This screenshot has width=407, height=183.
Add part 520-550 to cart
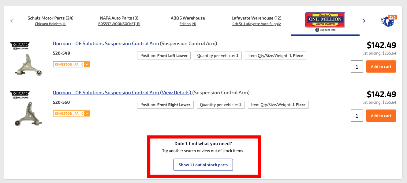[x=381, y=116]
